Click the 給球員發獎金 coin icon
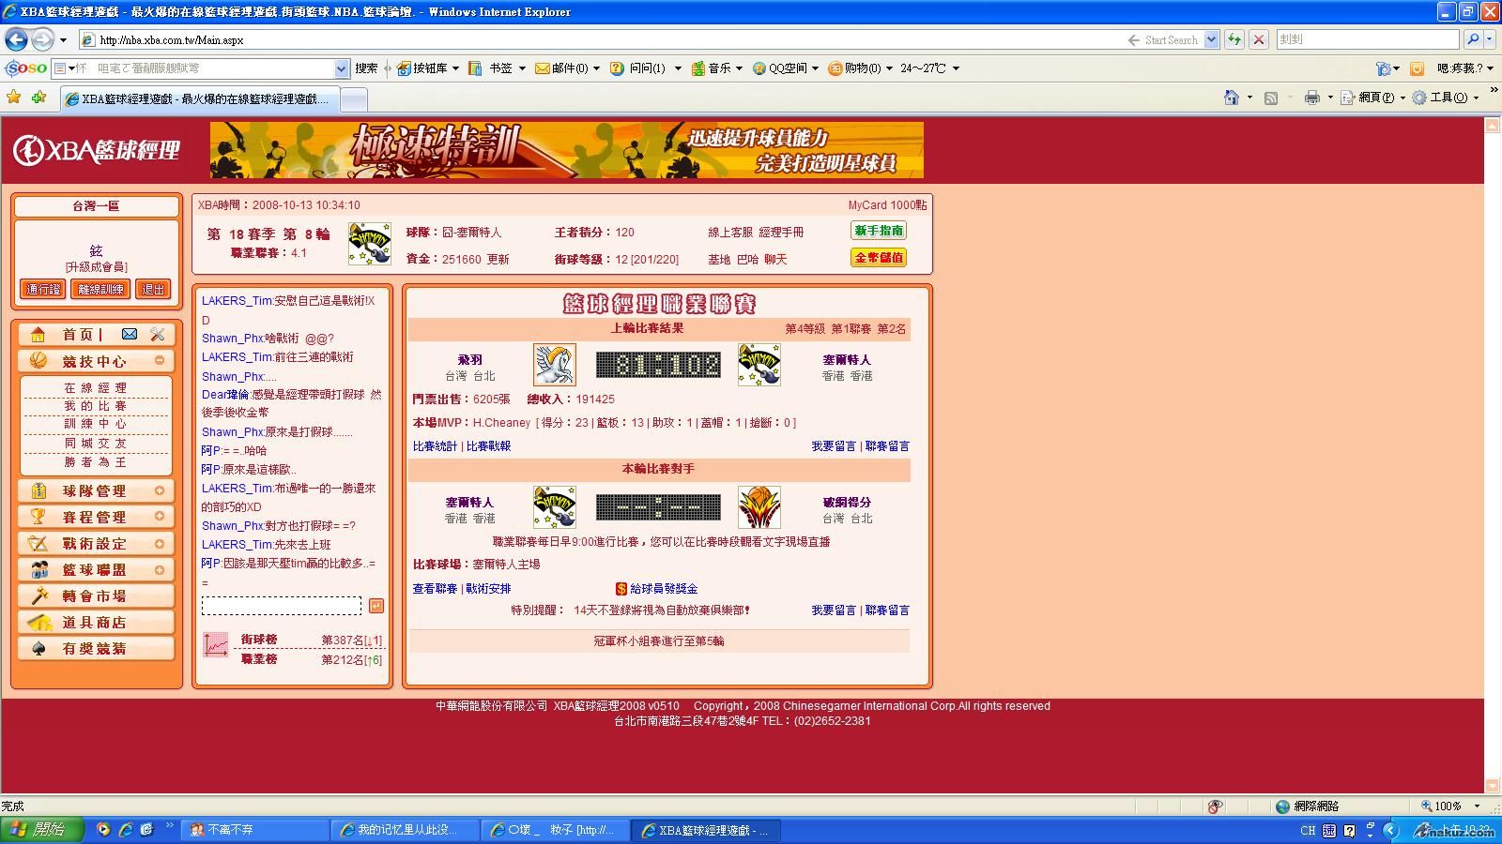This screenshot has height=844, width=1502. tap(621, 589)
